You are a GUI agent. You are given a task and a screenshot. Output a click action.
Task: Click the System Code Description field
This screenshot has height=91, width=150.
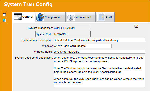pos(100,40)
